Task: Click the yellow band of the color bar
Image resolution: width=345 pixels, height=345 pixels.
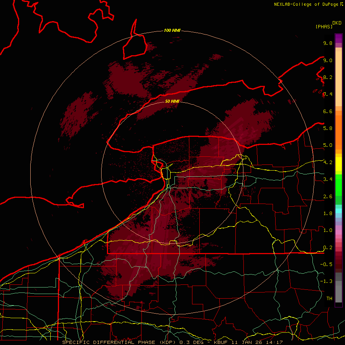Action: [338, 164]
